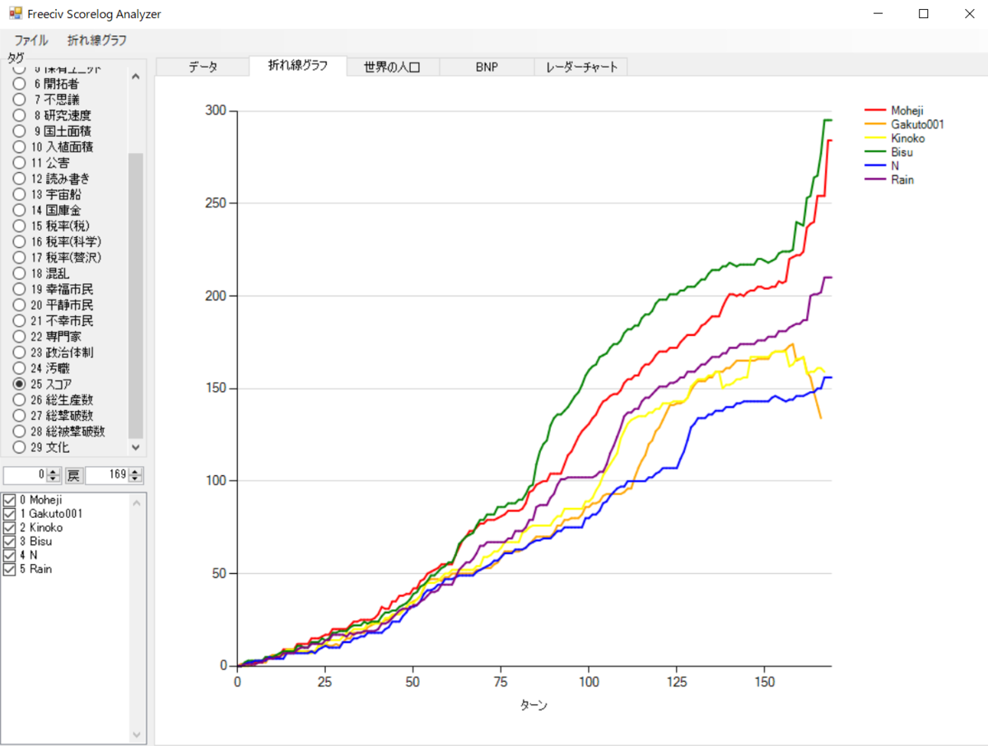
Task: Select radio button 20 平静市民
Action: coord(19,305)
